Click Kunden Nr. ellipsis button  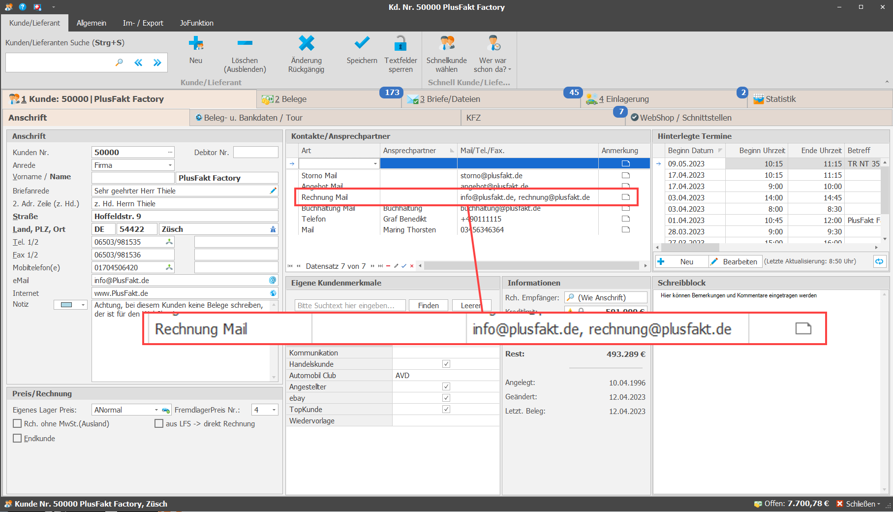[170, 152]
